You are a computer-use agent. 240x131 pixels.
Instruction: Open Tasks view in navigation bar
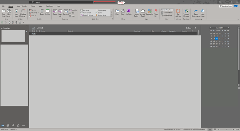click(x=18, y=126)
